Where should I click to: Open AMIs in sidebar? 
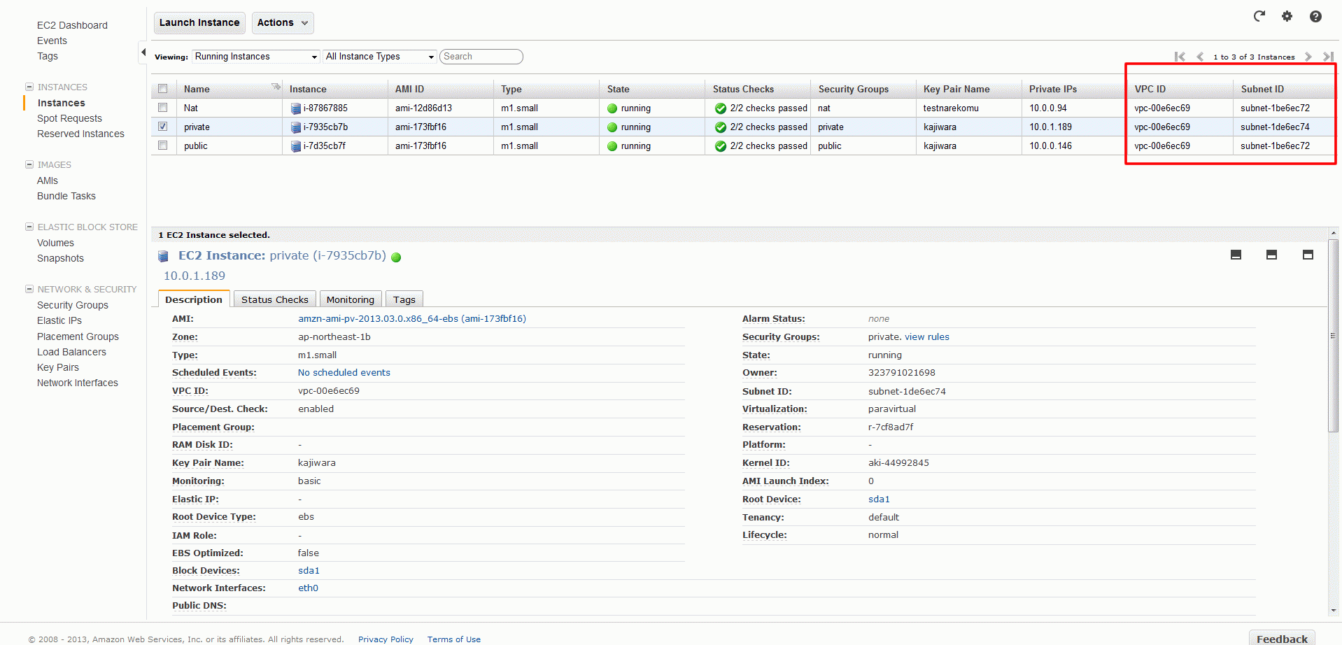click(x=48, y=180)
